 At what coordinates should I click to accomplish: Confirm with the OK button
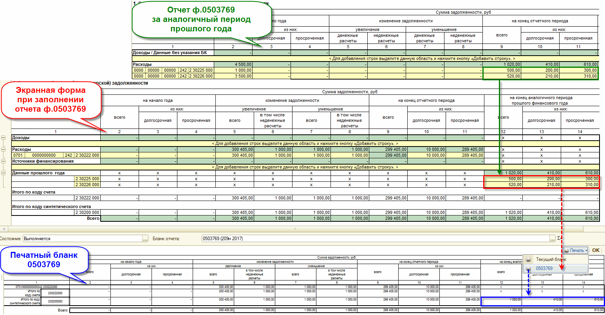pos(596,250)
